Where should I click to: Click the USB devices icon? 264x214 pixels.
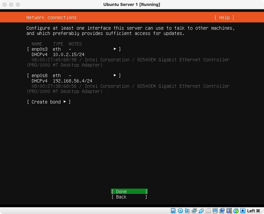point(201,211)
